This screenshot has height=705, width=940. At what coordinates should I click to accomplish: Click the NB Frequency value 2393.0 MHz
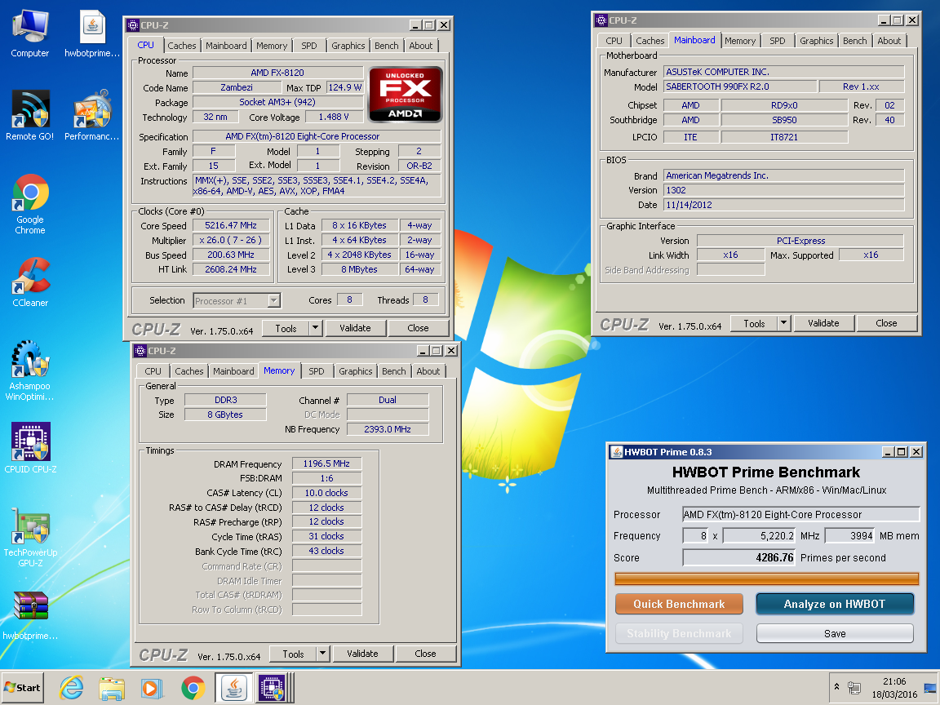pyautogui.click(x=388, y=429)
